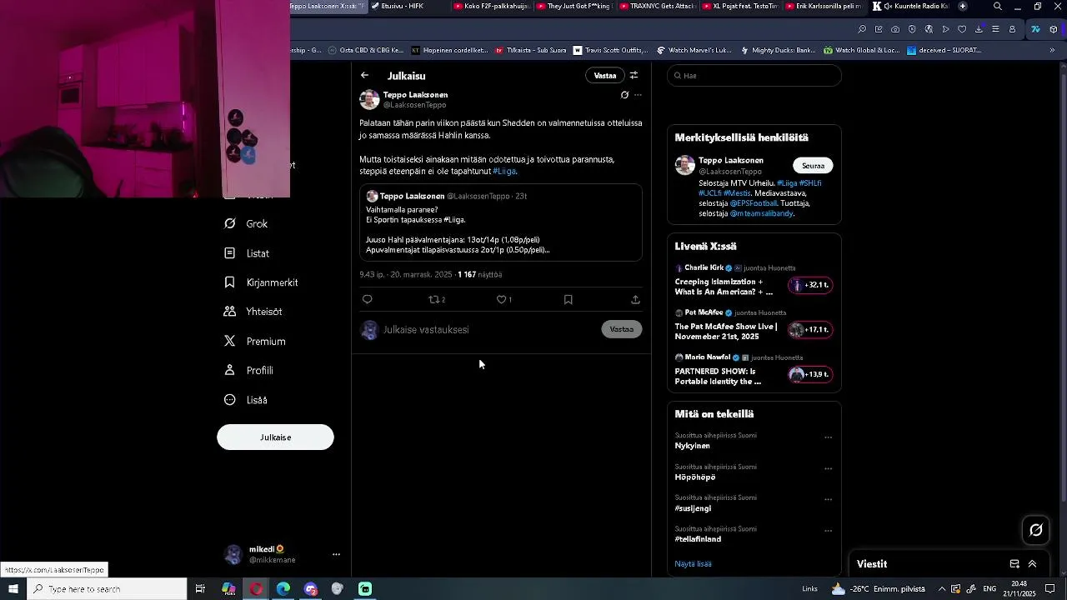Bookmark the post with the bookmark icon

point(569,299)
